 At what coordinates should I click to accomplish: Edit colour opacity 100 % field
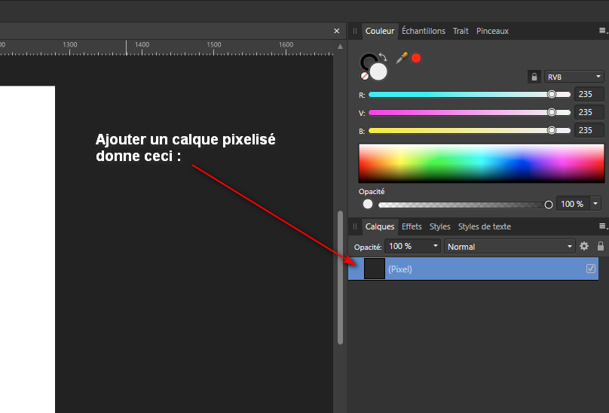573,204
